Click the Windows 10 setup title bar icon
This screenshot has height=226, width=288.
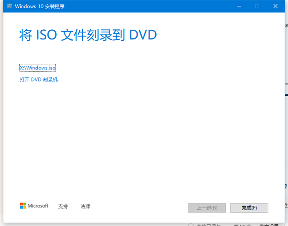coord(9,6)
